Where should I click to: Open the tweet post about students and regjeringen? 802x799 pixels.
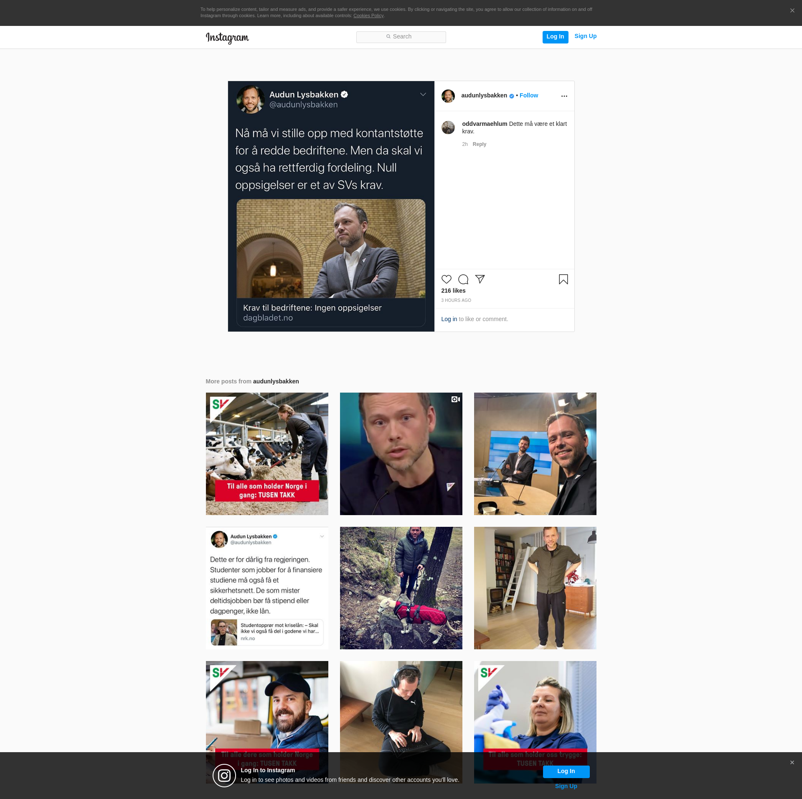(267, 588)
